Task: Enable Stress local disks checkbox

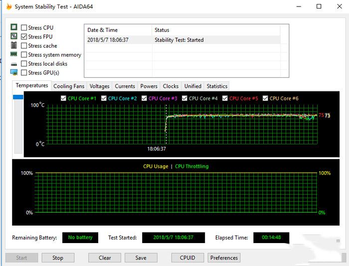Action: (24, 64)
